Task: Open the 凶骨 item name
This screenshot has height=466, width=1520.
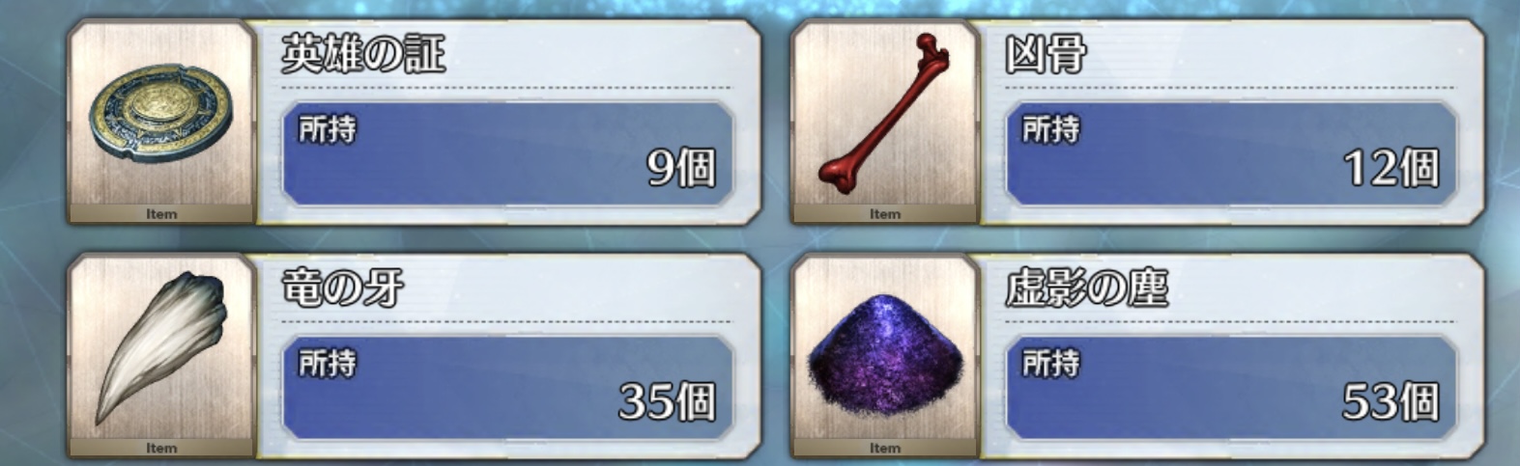Action: coord(1045,54)
